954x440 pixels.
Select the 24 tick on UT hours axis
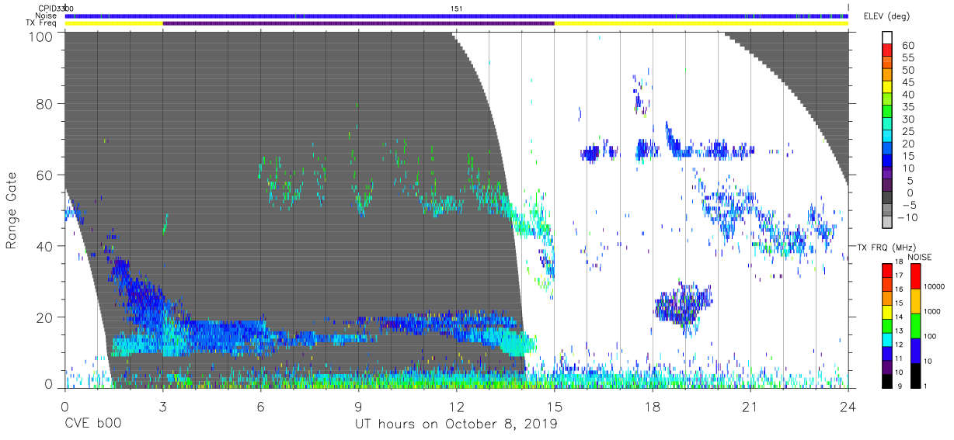(x=848, y=406)
